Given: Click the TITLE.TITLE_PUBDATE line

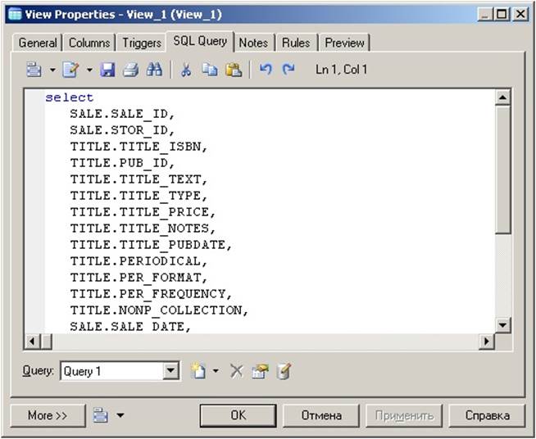Looking at the screenshot, I should [151, 245].
